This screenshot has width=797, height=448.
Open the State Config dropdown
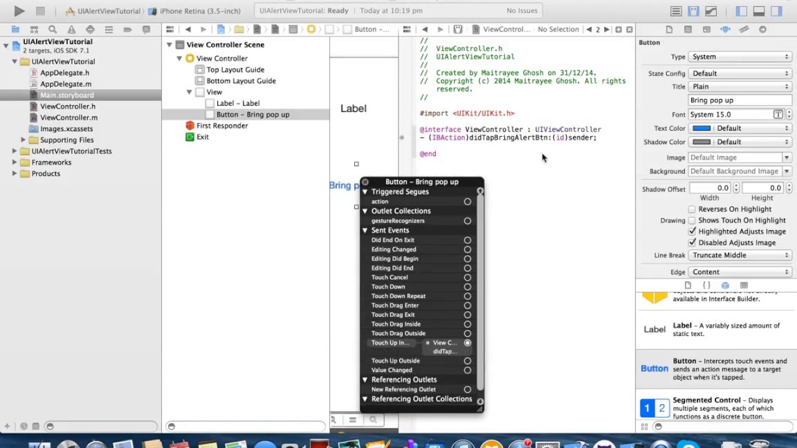[x=740, y=73]
